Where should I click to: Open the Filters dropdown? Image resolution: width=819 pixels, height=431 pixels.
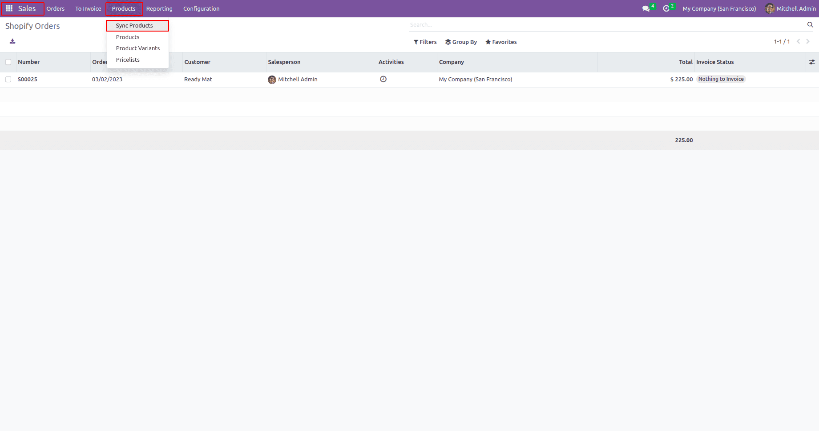coord(425,42)
